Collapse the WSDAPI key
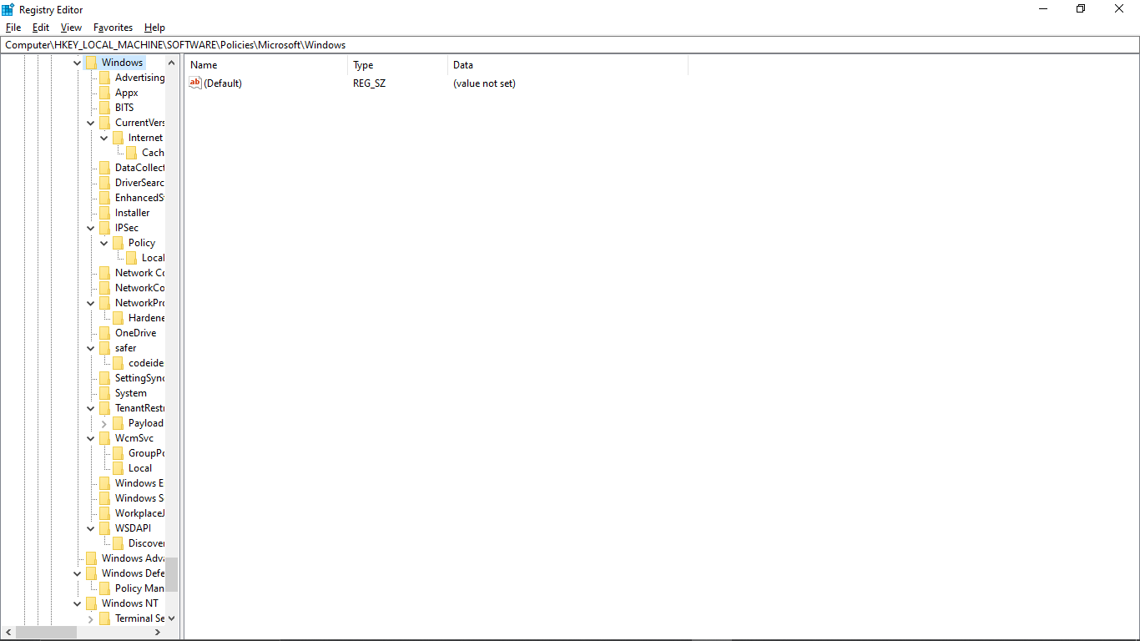This screenshot has width=1140, height=641. coord(91,528)
